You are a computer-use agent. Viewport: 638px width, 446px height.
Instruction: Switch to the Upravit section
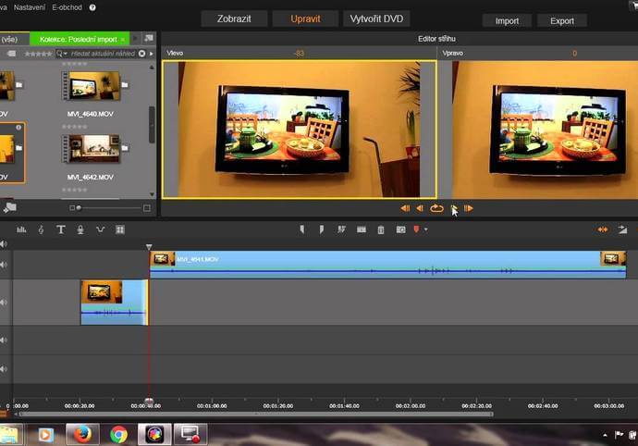[x=305, y=19]
